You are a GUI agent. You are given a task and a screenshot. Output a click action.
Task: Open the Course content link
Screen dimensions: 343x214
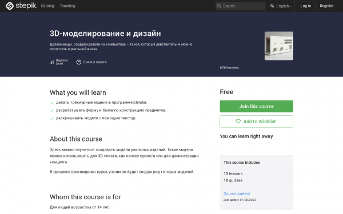(237, 193)
